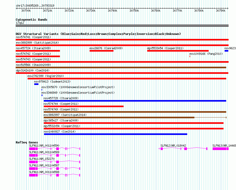Click the RefSeq Genes track title
The image size is (236, 190).
pos(27,142)
